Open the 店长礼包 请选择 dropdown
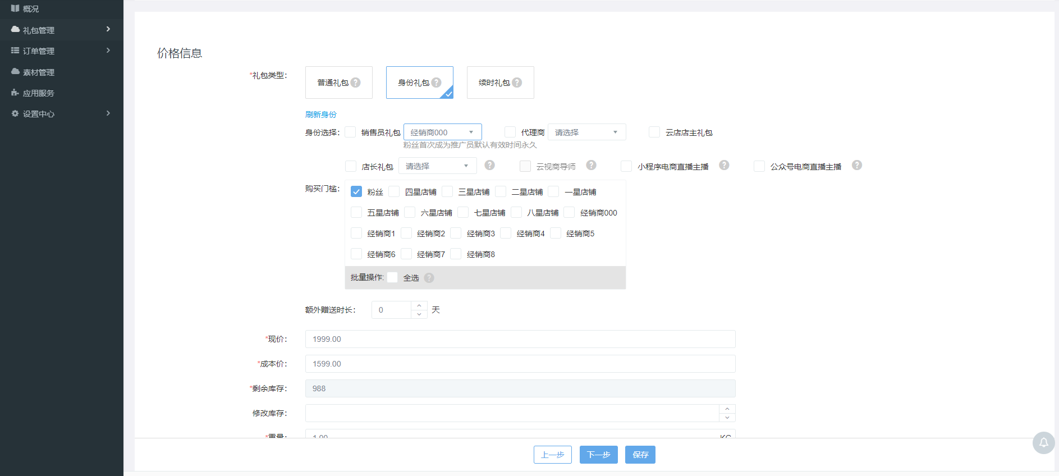The width and height of the screenshot is (1059, 476). tap(437, 166)
